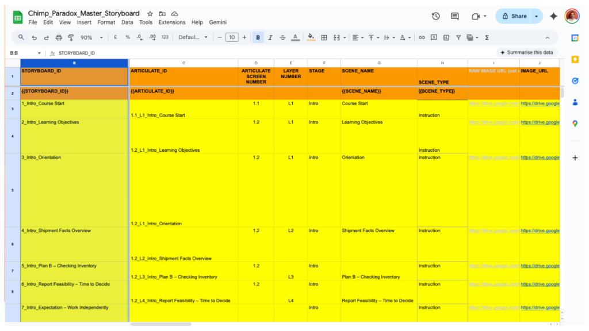Image resolution: width=589 pixels, height=331 pixels.
Task: Open the name box dropdown B:B
Action: (39, 53)
